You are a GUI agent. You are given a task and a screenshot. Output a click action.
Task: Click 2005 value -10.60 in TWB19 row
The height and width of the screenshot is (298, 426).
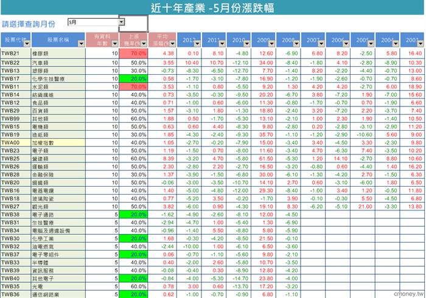coord(364,134)
